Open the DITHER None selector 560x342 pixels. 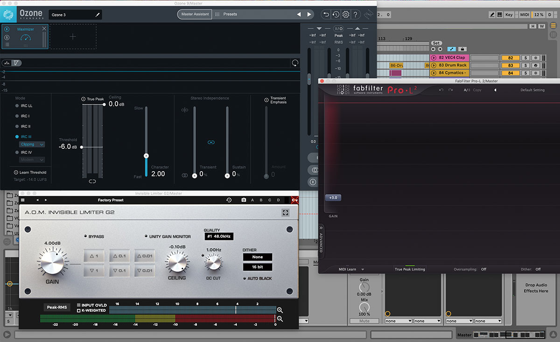258,257
